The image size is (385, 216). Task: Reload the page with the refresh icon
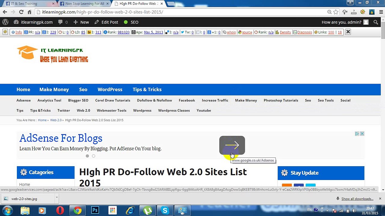[21, 12]
